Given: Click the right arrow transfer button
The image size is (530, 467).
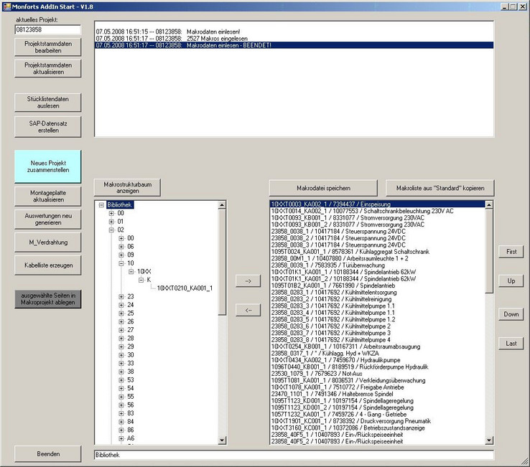Looking at the screenshot, I should pyautogui.click(x=248, y=281).
